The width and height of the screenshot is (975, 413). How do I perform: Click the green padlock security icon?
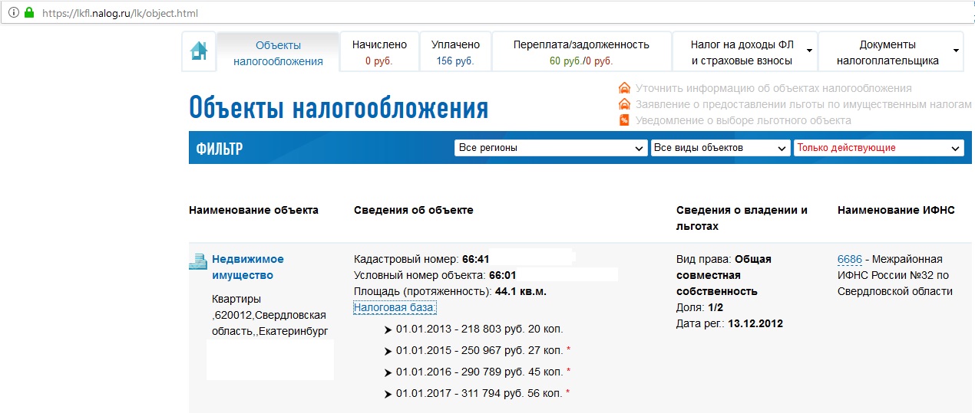[29, 13]
